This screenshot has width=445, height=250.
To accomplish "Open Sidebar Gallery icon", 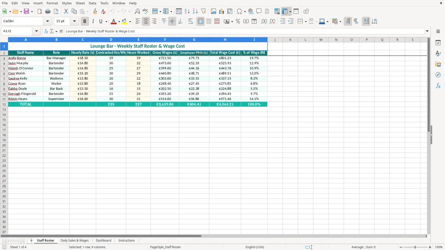I will pos(438,64).
